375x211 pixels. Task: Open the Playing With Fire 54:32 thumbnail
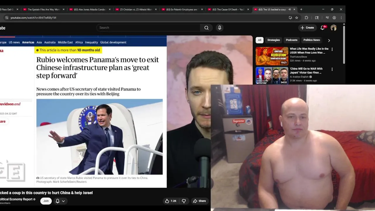(x=272, y=76)
